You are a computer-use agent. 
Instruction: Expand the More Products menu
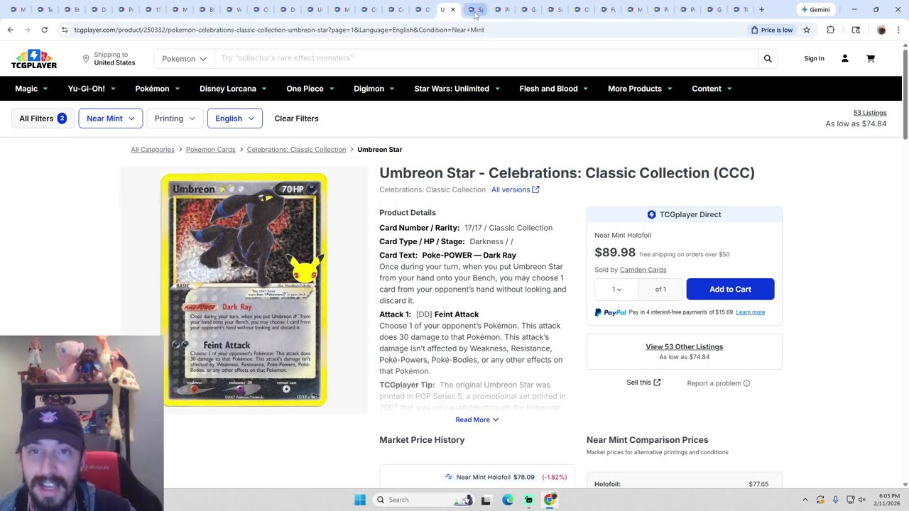point(640,89)
